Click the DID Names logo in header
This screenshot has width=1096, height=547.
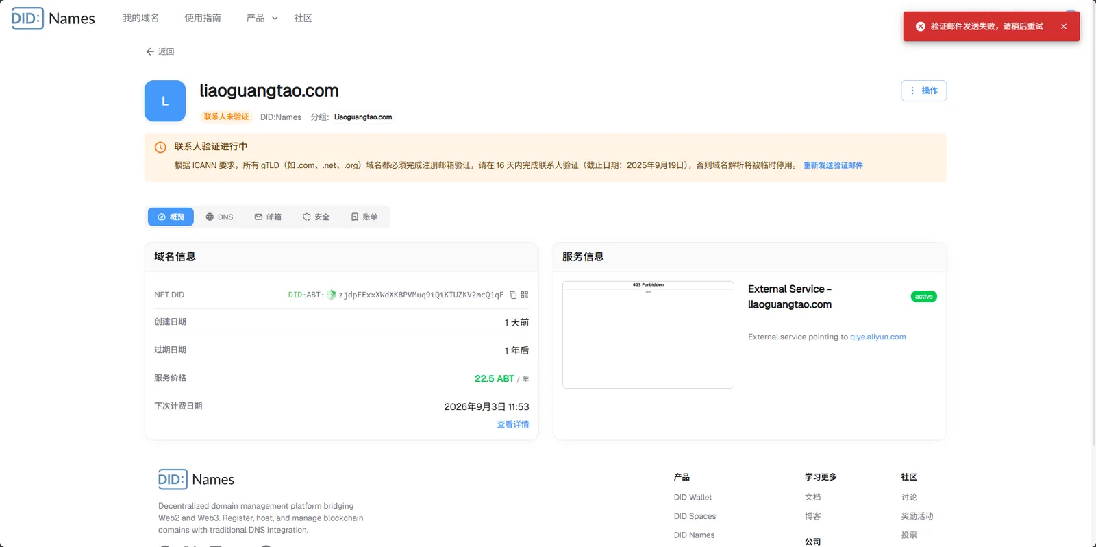[53, 19]
